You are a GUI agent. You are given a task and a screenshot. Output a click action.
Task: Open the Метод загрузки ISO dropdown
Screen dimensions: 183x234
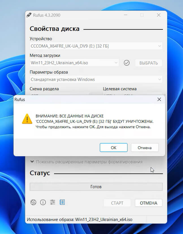point(74,63)
